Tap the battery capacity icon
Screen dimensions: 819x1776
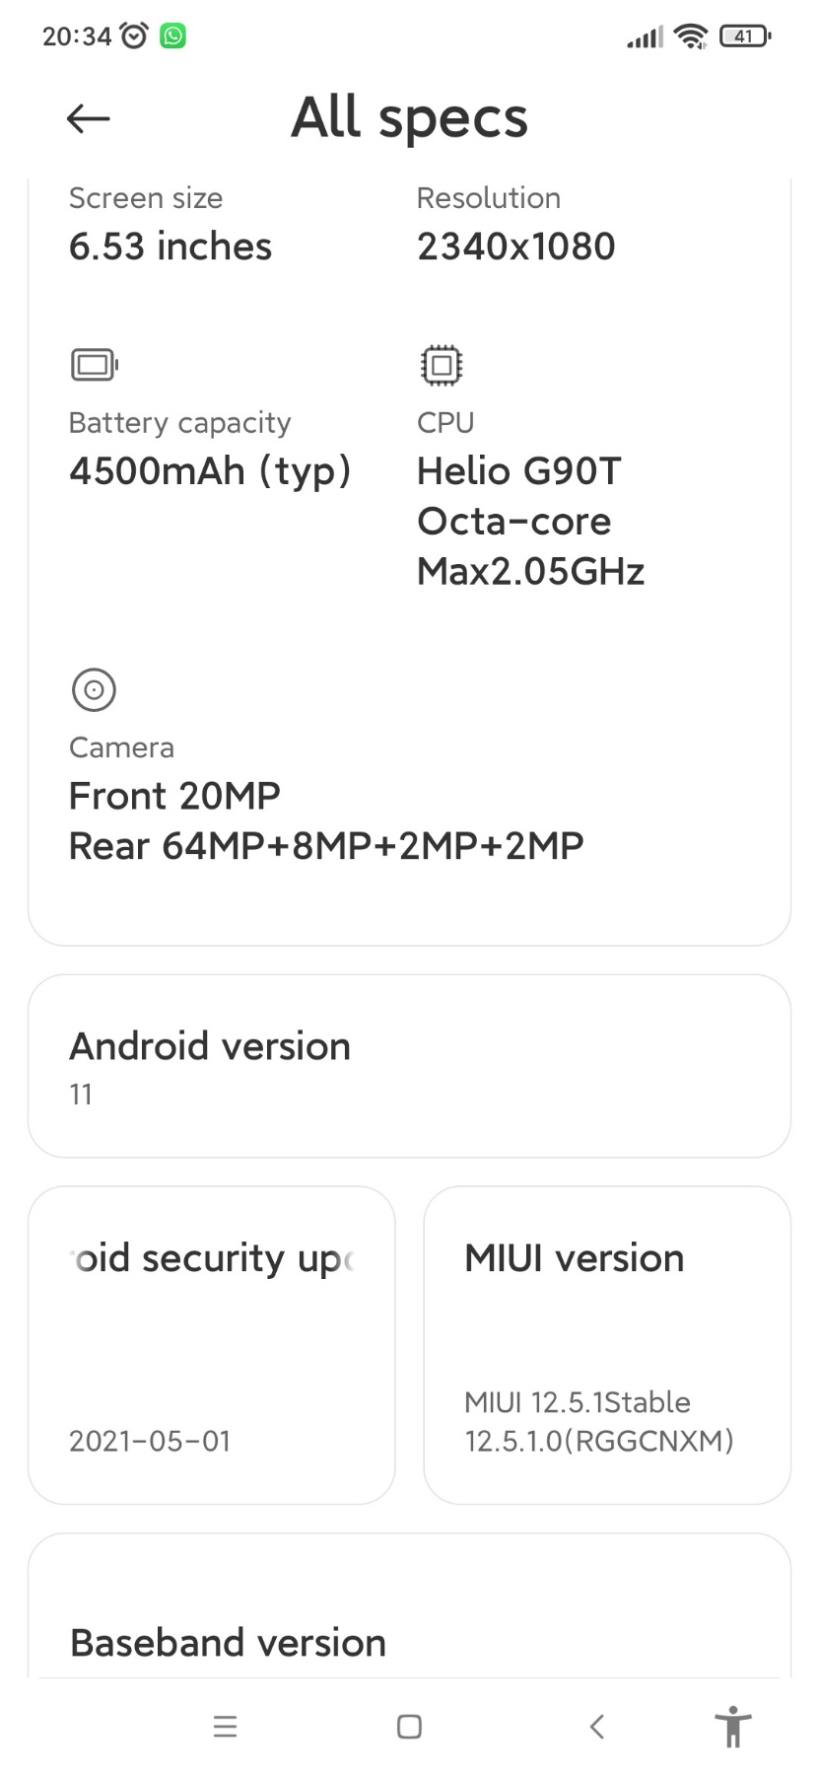pyautogui.click(x=94, y=365)
